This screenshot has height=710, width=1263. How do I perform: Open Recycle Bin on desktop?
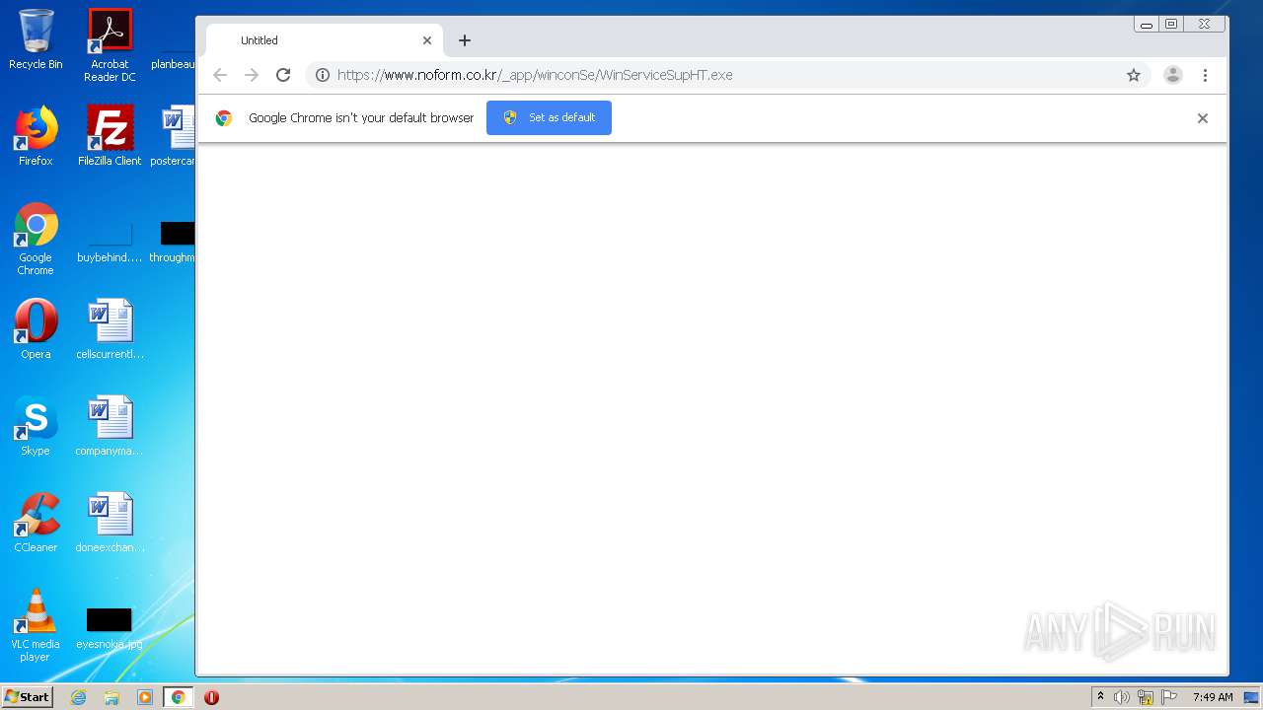(36, 39)
